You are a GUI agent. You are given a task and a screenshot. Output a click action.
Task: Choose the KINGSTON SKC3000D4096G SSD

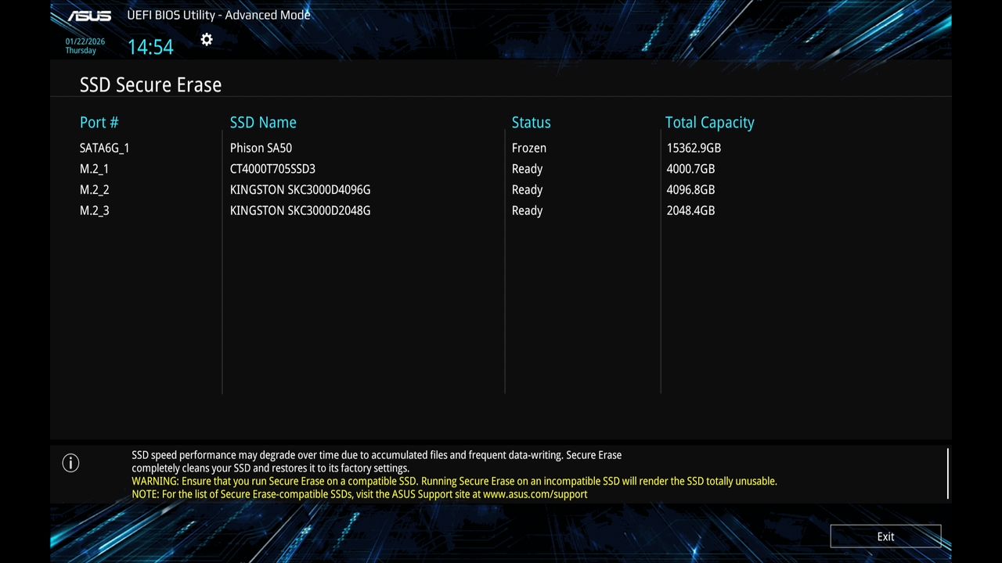pyautogui.click(x=300, y=189)
